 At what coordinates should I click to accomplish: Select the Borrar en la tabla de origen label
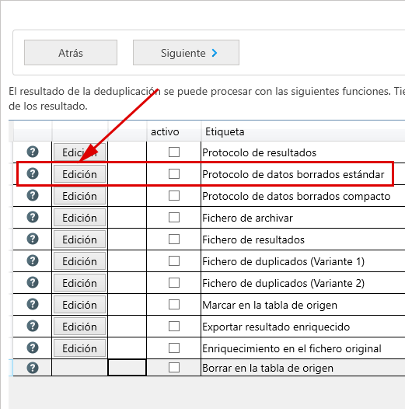point(268,368)
